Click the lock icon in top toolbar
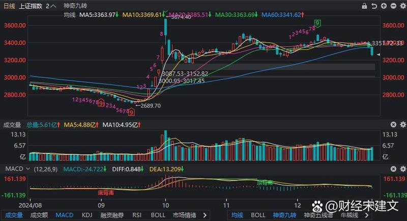This screenshot has height=221, width=407. click(x=364, y=6)
